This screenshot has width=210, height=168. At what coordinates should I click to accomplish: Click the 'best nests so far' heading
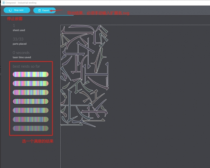26,66
